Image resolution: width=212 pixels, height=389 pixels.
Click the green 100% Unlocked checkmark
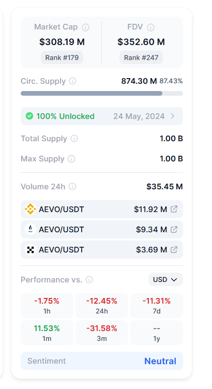(x=29, y=116)
